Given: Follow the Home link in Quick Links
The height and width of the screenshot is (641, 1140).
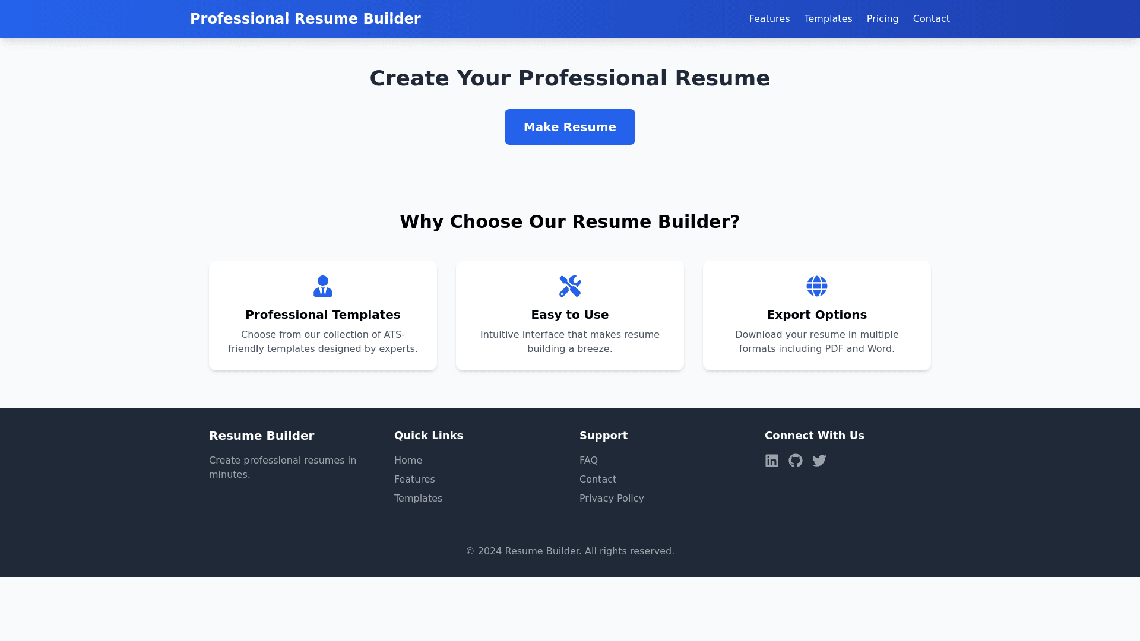Looking at the screenshot, I should point(408,461).
